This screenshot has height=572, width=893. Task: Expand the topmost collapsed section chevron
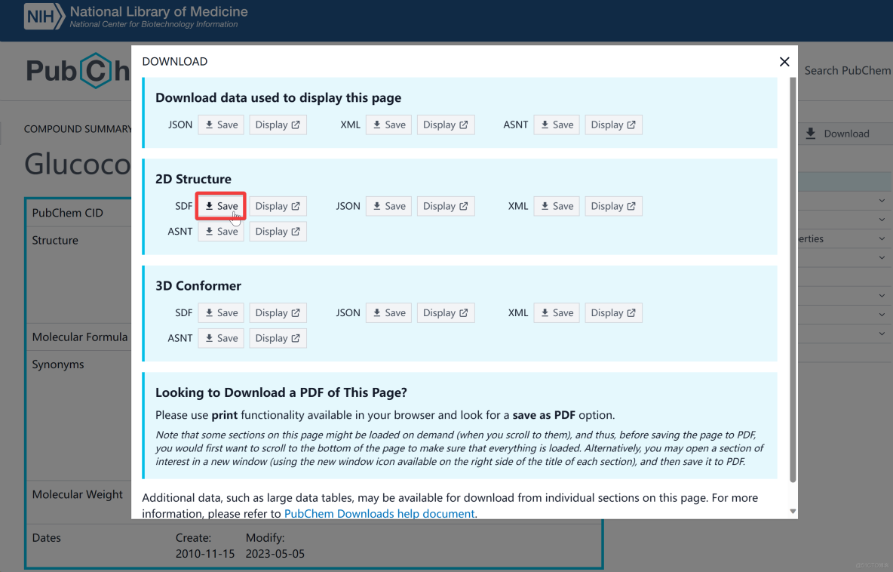click(881, 200)
